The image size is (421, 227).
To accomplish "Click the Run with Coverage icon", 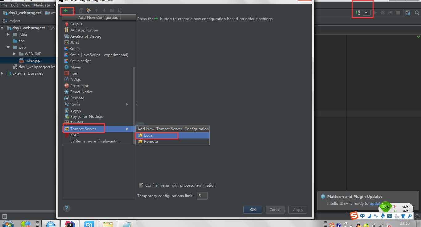I will coord(390,13).
